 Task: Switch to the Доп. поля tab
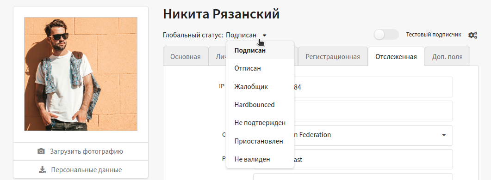447,57
